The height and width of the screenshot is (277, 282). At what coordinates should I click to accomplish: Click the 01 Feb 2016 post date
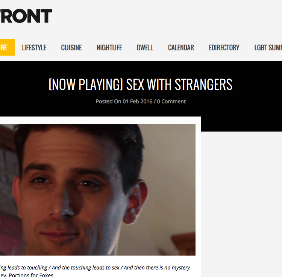[x=137, y=101]
